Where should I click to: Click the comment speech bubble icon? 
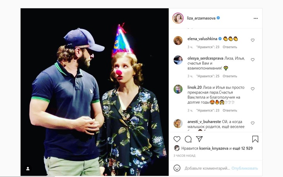click(188, 139)
